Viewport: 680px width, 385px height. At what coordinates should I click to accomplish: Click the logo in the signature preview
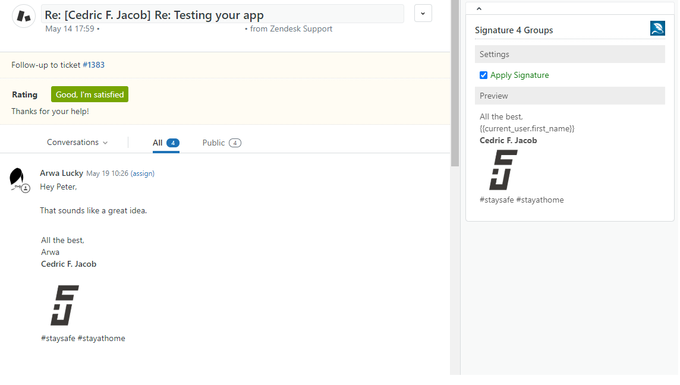503,170
